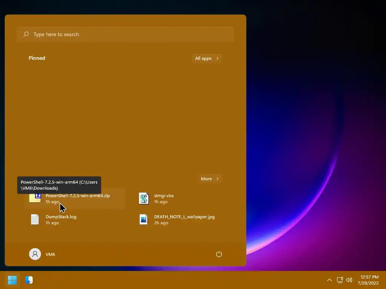The height and width of the screenshot is (289, 386).
Task: Click the power button in Start menu
Action: pos(219,254)
